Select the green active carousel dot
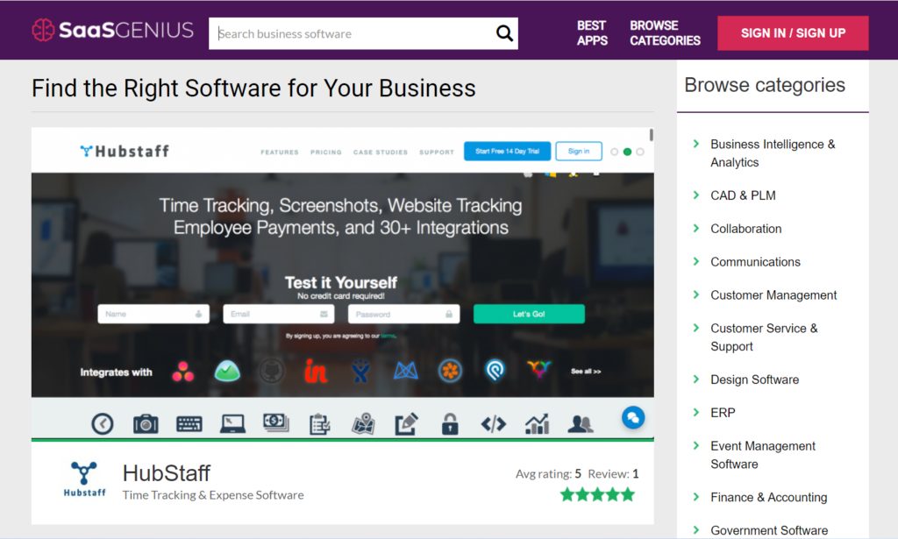This screenshot has height=539, width=898. (627, 152)
